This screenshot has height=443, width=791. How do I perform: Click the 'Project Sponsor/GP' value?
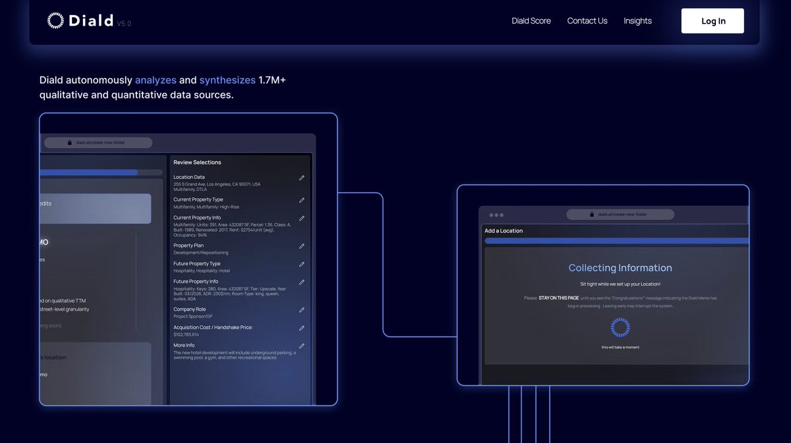coord(192,317)
